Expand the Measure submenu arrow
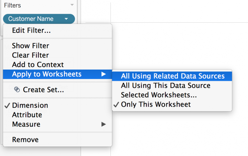This screenshot has width=248, height=156. pos(103,124)
